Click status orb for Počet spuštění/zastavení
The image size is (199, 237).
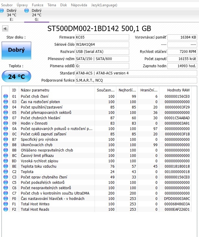coord(6,107)
